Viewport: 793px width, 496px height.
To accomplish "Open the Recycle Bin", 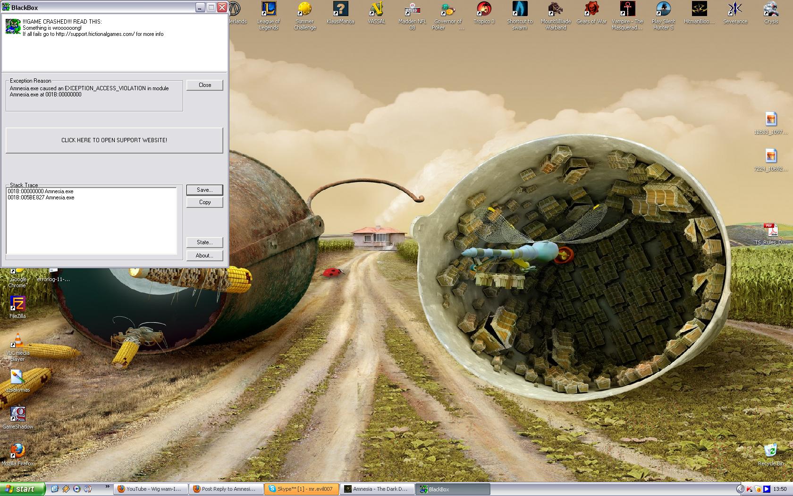I will tap(770, 450).
